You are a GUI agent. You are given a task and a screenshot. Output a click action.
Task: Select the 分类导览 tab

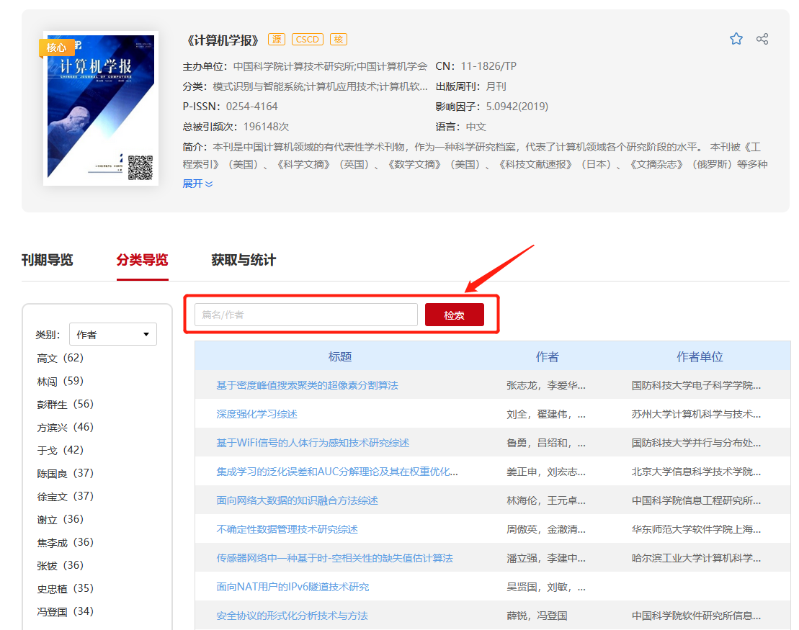coord(142,260)
